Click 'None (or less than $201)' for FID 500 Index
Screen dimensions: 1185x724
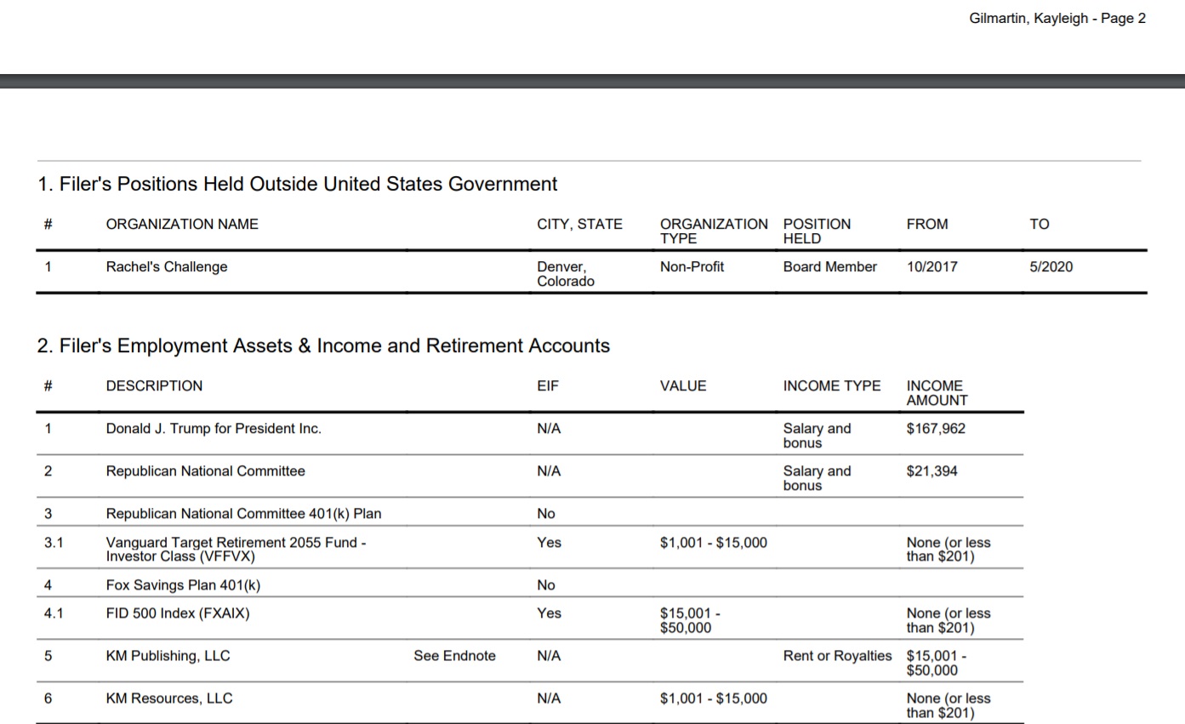point(949,620)
